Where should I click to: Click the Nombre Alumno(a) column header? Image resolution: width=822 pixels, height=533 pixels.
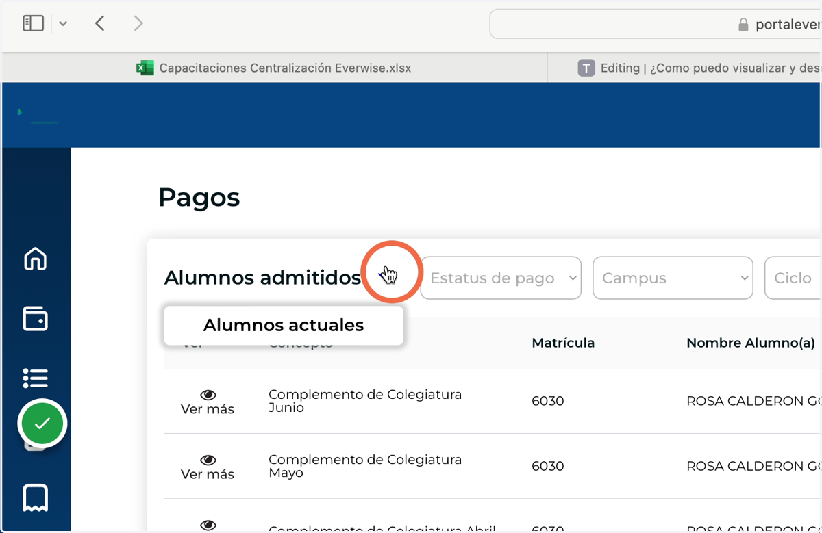pos(751,343)
